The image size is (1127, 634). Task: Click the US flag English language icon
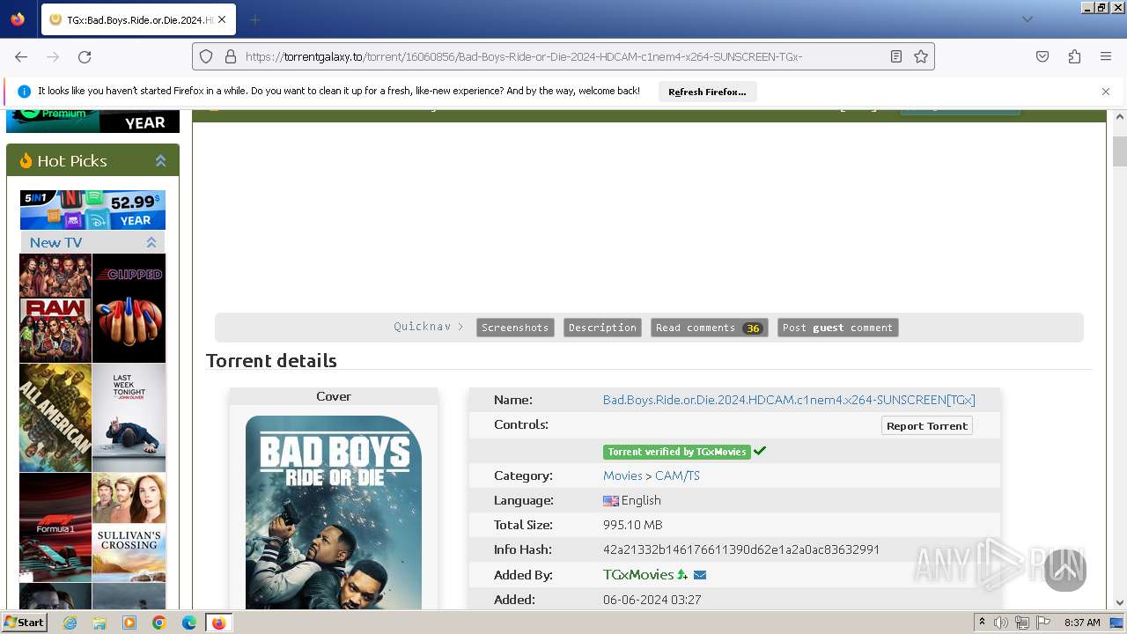(611, 501)
